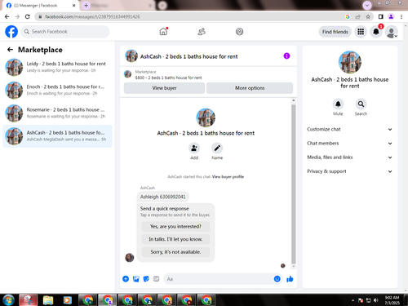Go to the Home feed icon

tap(163, 32)
